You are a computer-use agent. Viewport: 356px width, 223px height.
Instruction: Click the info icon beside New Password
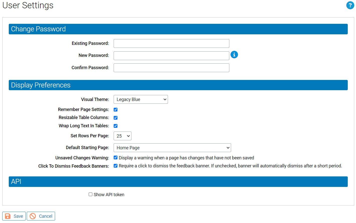click(x=234, y=54)
